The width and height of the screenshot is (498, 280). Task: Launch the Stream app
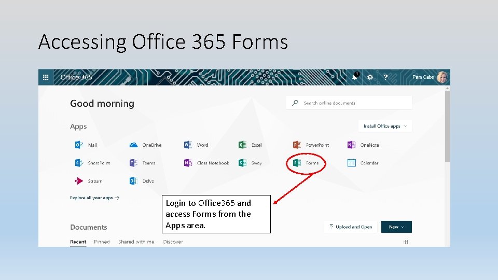pos(88,181)
